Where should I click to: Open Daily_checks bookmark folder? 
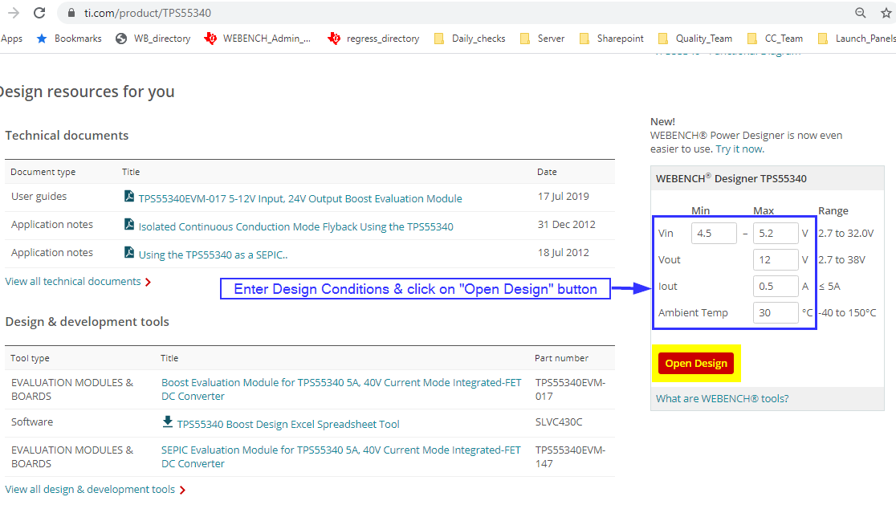click(x=470, y=39)
